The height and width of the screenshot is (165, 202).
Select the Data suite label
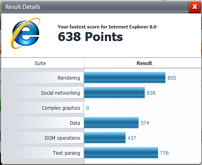click(x=75, y=123)
